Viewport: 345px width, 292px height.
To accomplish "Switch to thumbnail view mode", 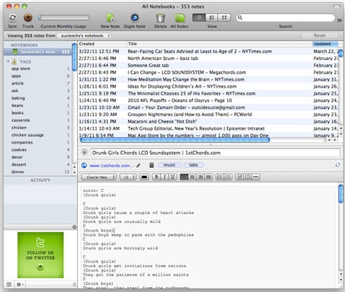I will point(224,18).
